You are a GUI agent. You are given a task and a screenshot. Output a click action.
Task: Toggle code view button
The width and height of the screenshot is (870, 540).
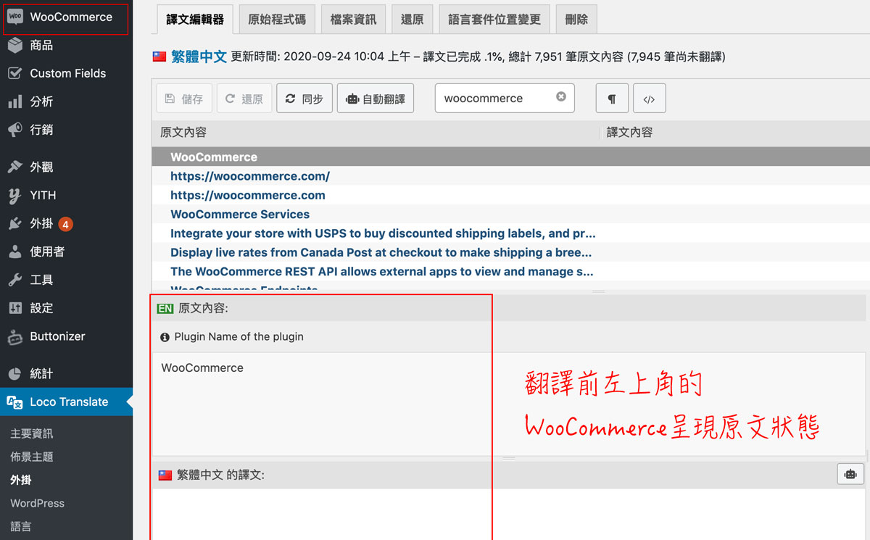[x=649, y=99]
